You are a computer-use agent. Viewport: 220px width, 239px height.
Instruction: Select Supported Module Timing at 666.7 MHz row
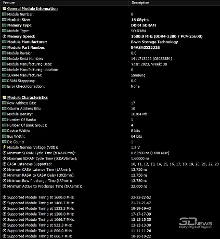110,236
